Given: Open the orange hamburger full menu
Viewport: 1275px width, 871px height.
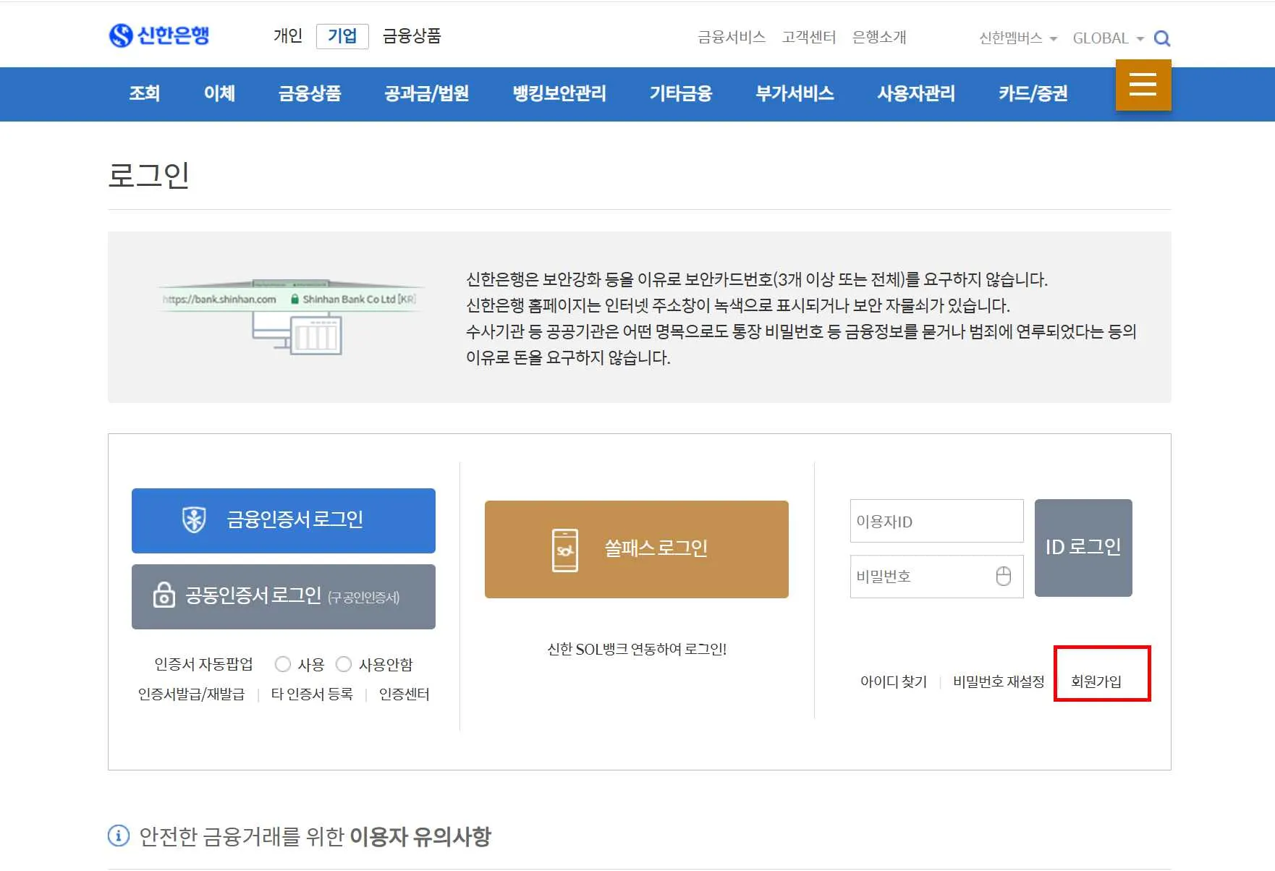Looking at the screenshot, I should [1143, 85].
